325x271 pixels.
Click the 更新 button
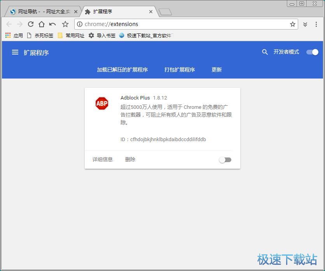pos(217,70)
